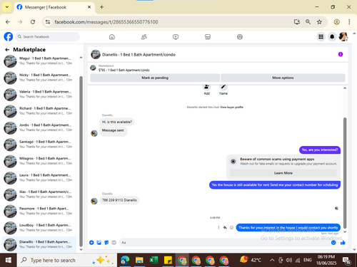Click the $795 listing title in chat header
357x267 pixels.
click(124, 70)
